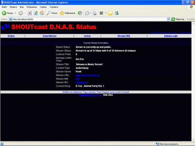Click the Admin Login link
Screen dimensions: 195x146
pyautogui.click(x=171, y=36)
